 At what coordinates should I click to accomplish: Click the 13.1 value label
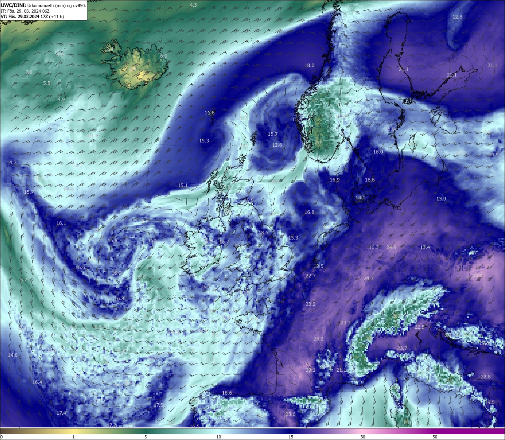click(360, 198)
